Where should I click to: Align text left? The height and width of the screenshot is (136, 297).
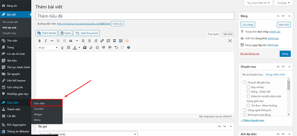(83, 41)
